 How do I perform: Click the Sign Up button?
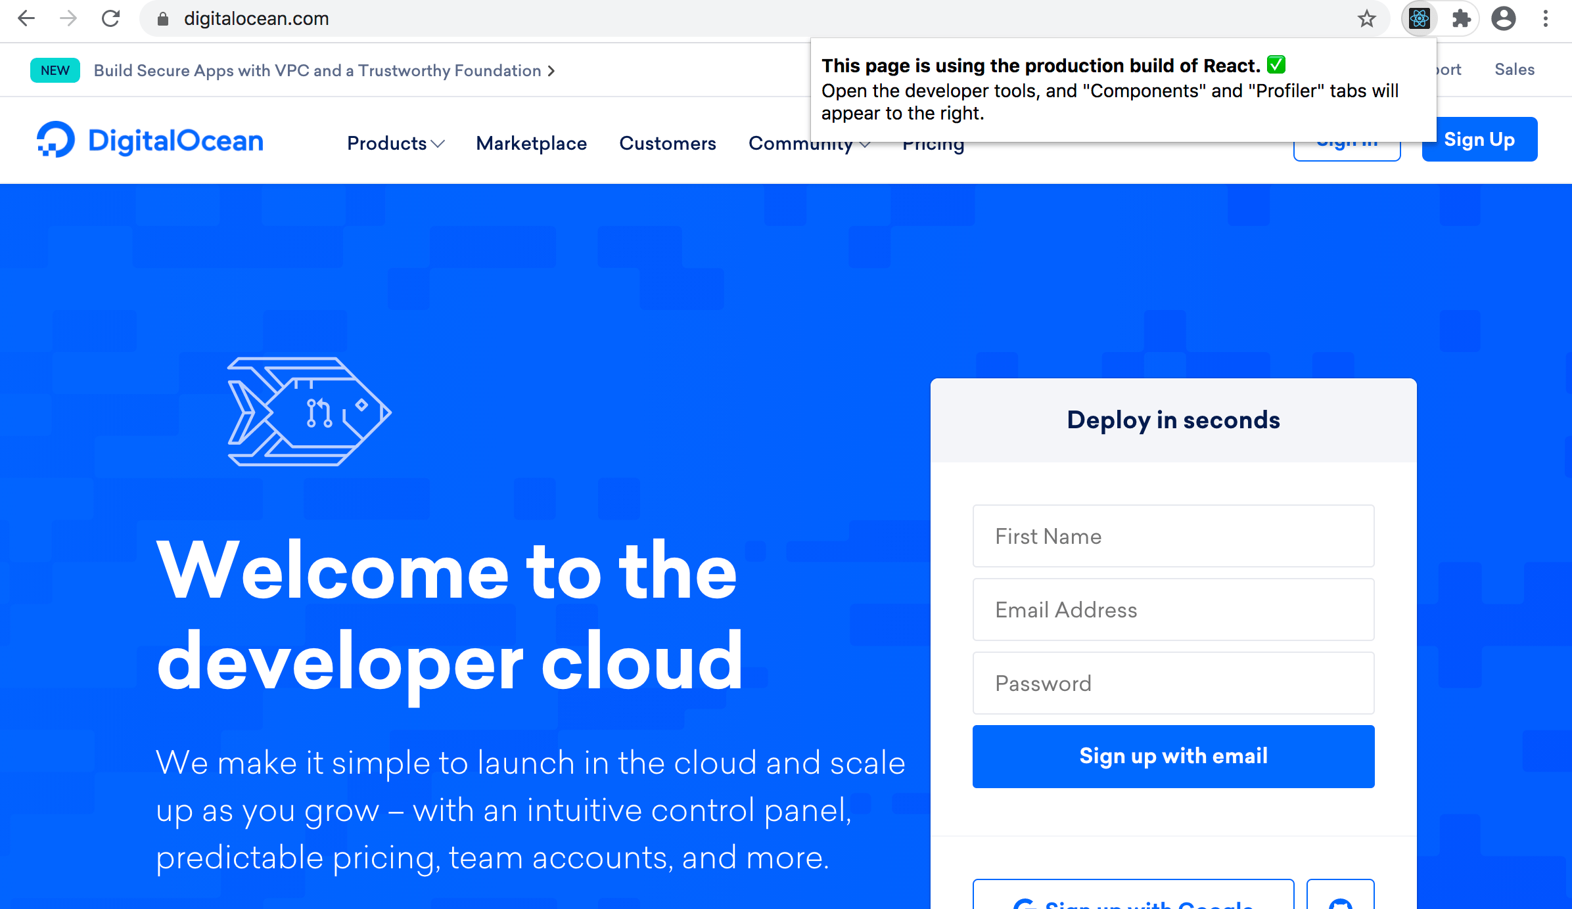(x=1479, y=139)
